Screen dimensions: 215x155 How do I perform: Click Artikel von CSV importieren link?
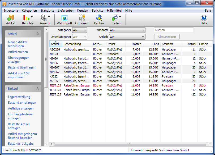click(x=19, y=75)
